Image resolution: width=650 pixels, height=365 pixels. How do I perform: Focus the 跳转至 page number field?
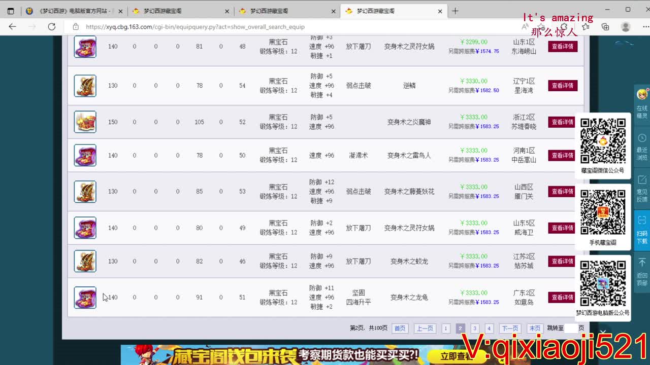tap(571, 328)
